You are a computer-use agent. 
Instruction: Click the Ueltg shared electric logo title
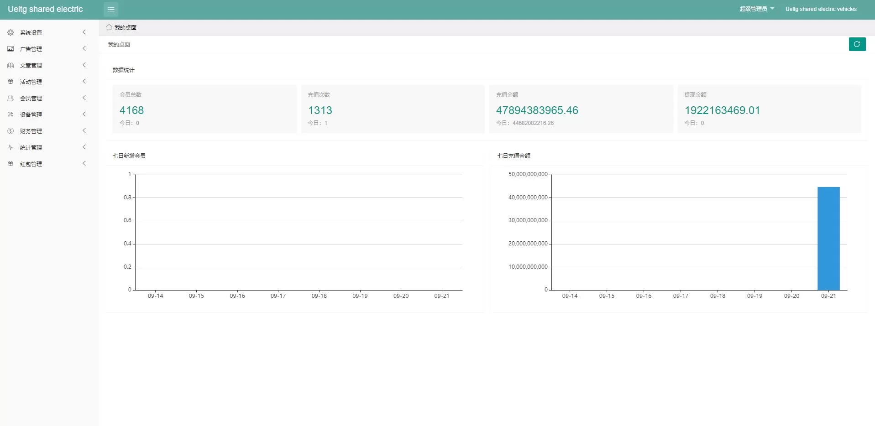tap(45, 9)
